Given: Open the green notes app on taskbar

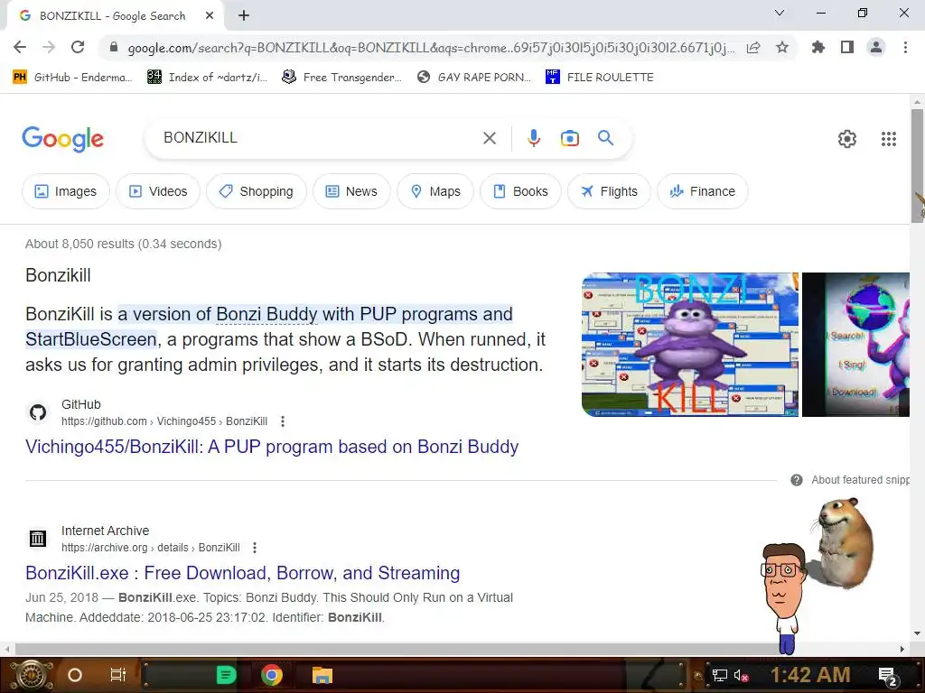Looking at the screenshot, I should (x=225, y=675).
